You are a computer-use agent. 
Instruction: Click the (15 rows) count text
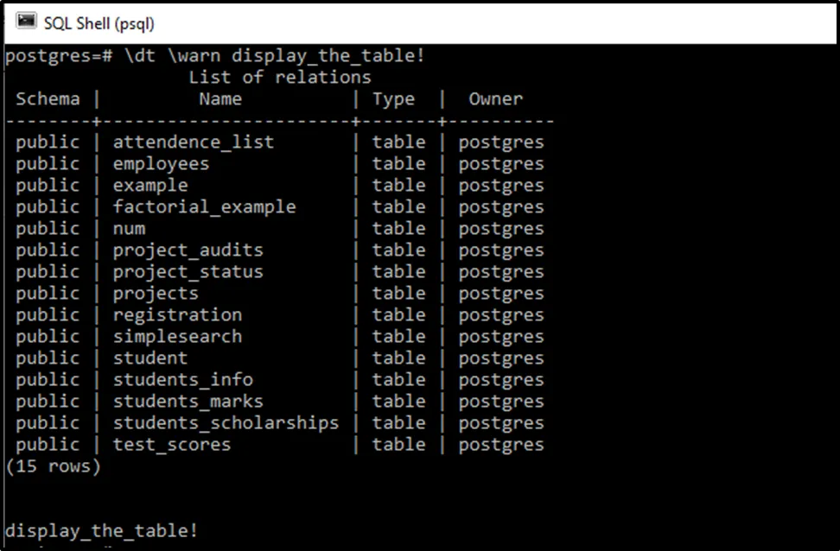[x=53, y=466]
